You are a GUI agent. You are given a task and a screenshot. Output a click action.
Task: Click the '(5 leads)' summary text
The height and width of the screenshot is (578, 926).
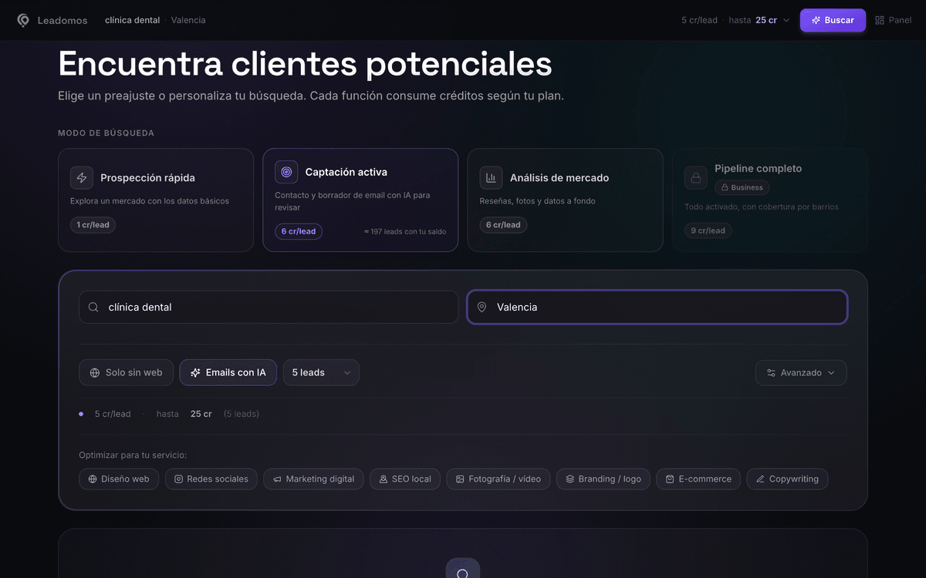[242, 414]
